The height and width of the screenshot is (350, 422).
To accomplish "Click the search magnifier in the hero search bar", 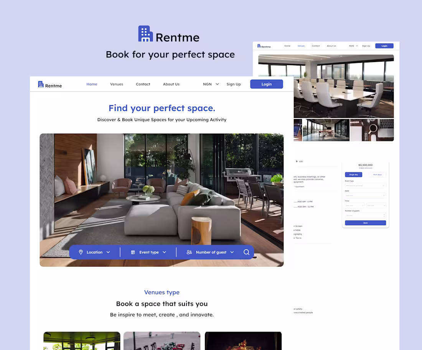I will (x=246, y=252).
